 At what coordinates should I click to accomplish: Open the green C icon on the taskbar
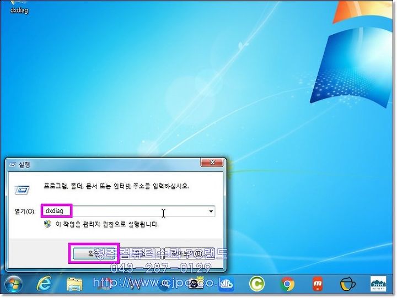click(x=256, y=284)
